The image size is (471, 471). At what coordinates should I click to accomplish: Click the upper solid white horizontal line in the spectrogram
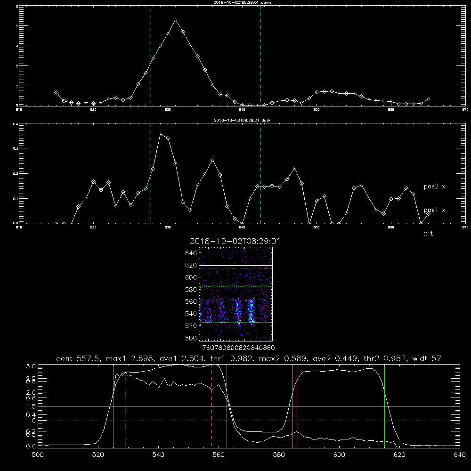pos(236,265)
